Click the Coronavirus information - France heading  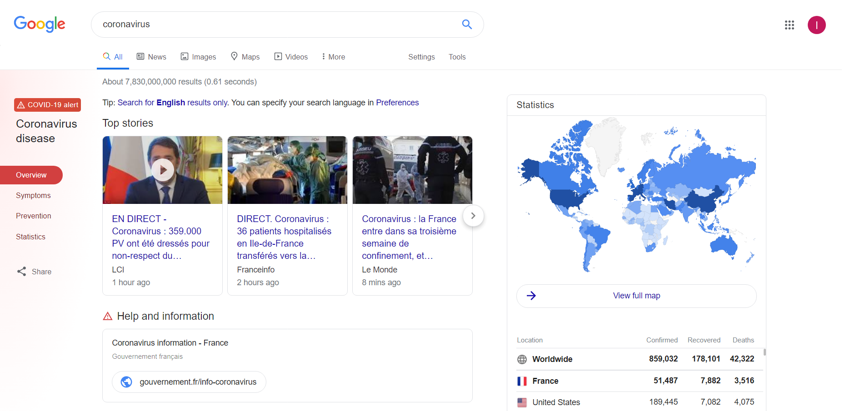click(170, 343)
